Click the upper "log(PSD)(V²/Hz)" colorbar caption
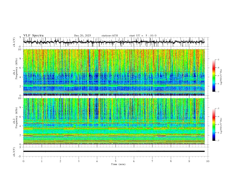234x181 pixels. pos(221,77)
